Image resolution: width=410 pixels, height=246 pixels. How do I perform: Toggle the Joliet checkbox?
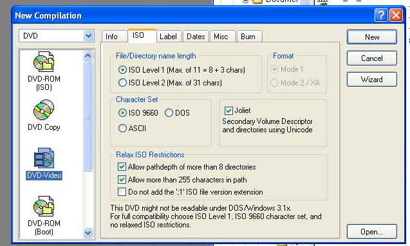click(228, 110)
